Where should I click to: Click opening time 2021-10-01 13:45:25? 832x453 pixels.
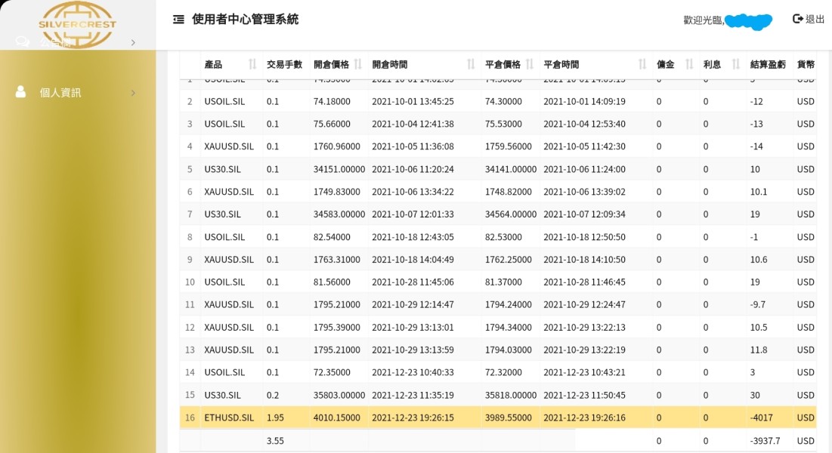(x=413, y=101)
